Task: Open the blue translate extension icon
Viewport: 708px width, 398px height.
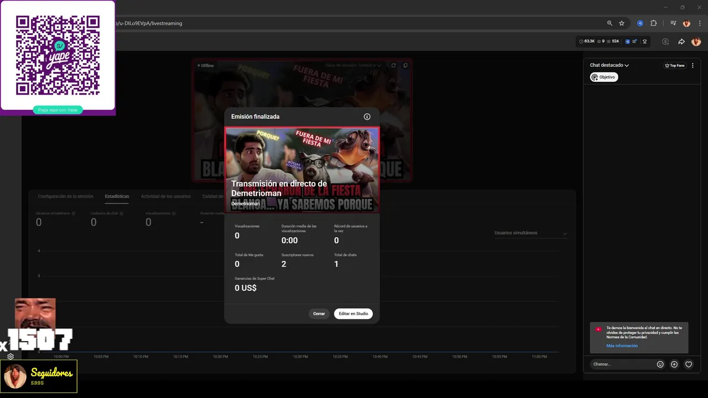Action: tap(640, 23)
